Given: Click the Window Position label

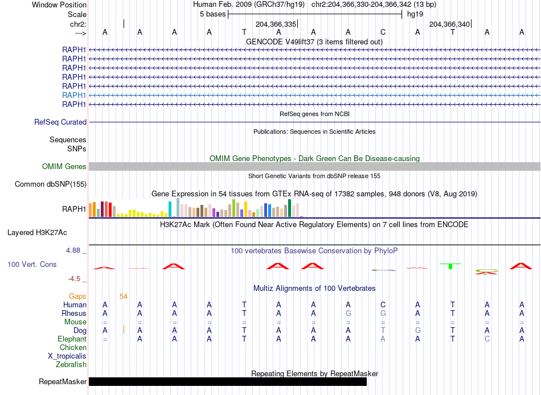Looking at the screenshot, I should (59, 5).
